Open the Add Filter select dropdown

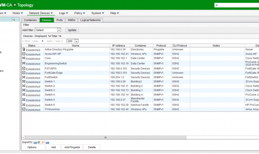point(48,30)
